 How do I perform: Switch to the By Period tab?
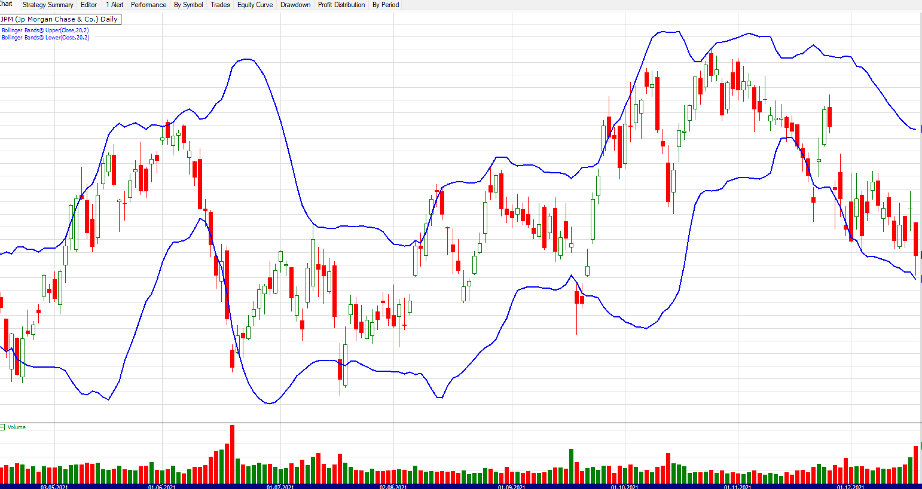coord(386,5)
